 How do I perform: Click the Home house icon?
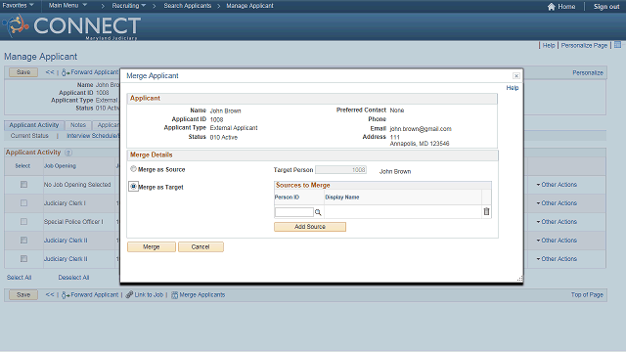pos(552,7)
